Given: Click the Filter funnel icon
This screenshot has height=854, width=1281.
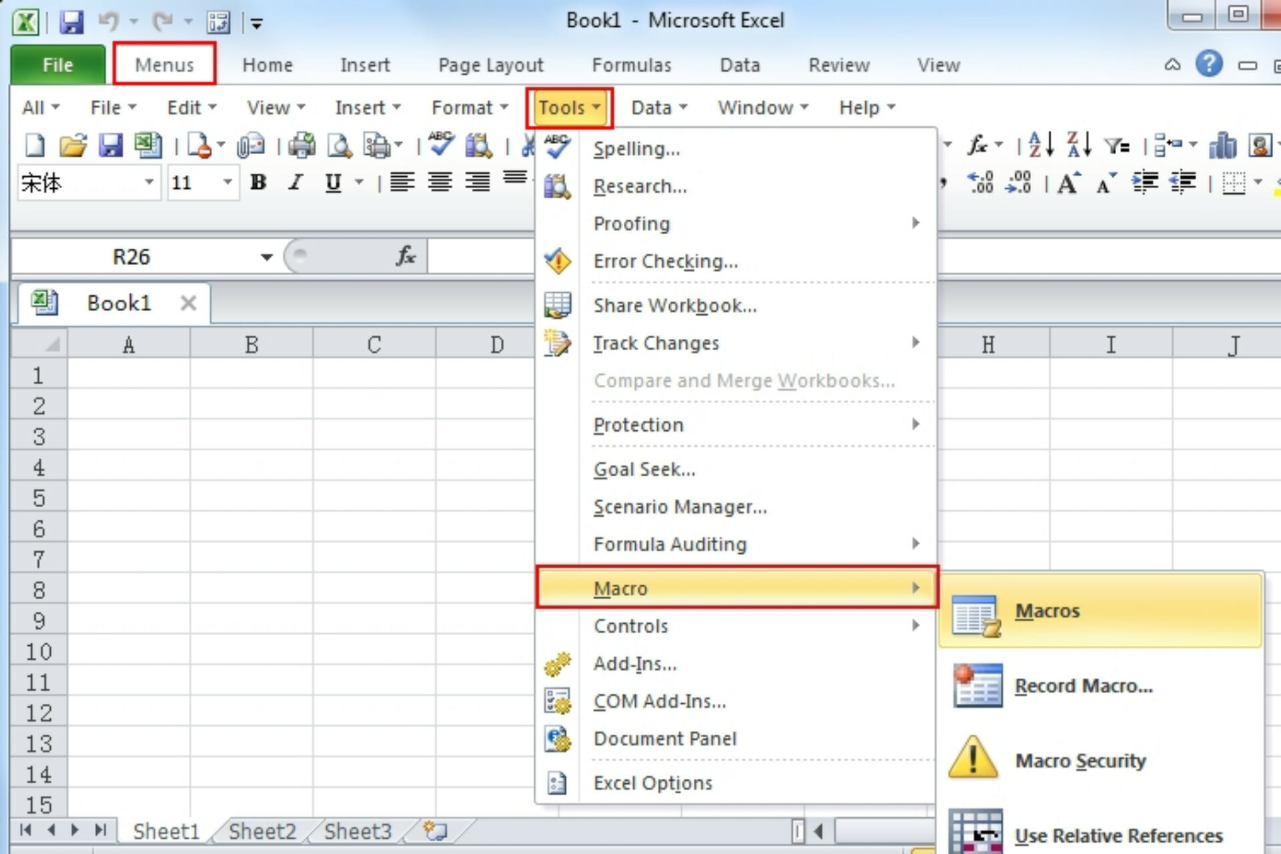Looking at the screenshot, I should (x=1117, y=145).
